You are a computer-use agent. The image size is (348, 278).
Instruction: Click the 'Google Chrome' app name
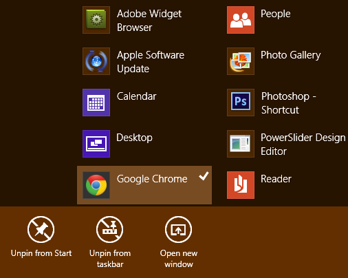pos(152,179)
